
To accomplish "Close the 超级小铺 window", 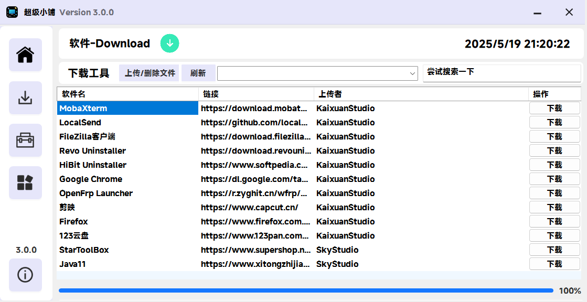I will pos(569,13).
